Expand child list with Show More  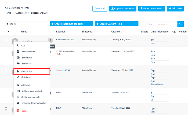point(157,85)
